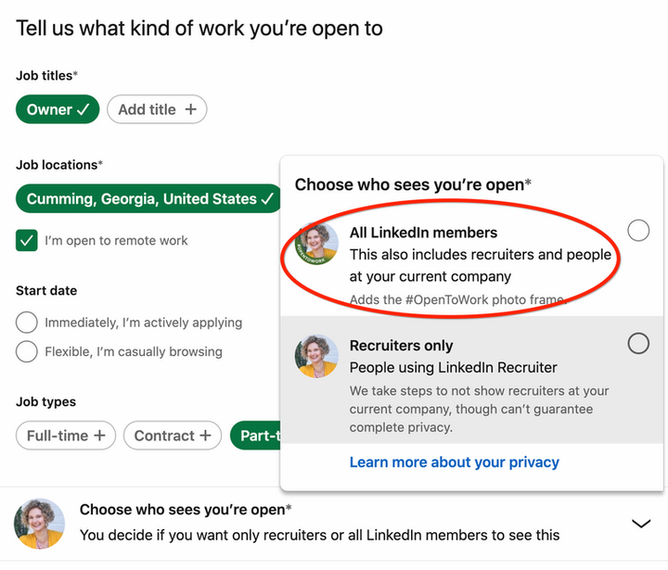
Task: Add the Contract job type
Action: [x=173, y=436]
